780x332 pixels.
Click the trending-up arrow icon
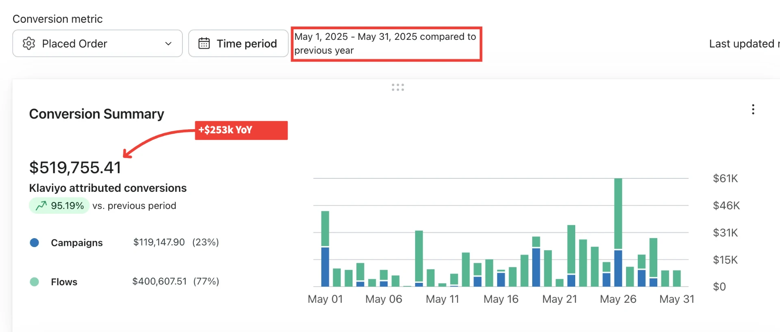point(41,206)
